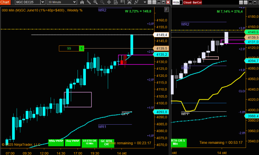This screenshot has width=259, height=155.
Task: Click the 19:30 time axis label
Action: [95, 153]
